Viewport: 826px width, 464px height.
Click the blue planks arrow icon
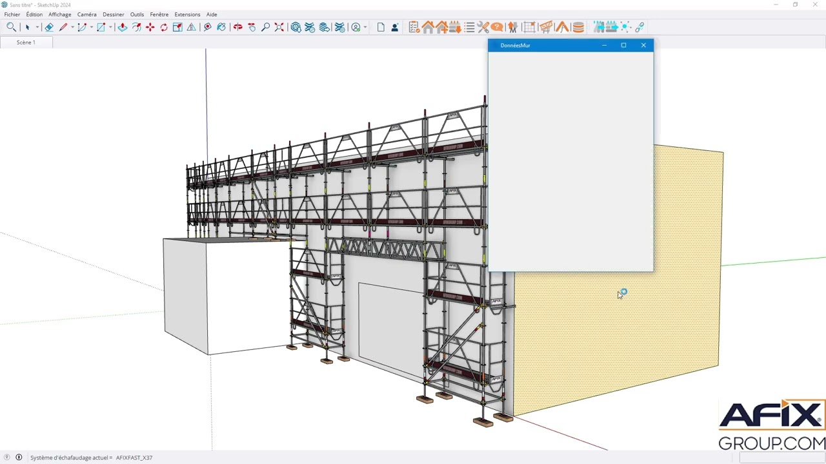[x=612, y=27]
